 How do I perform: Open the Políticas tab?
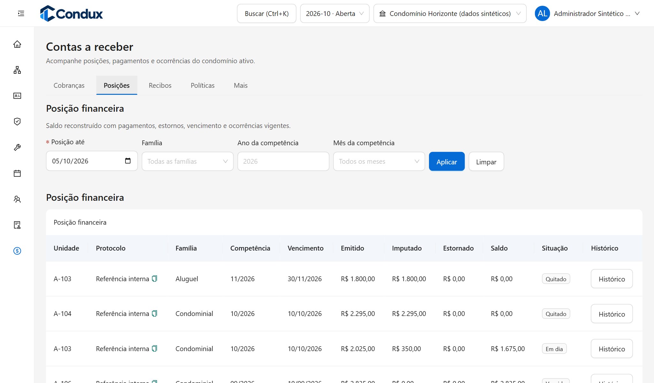pos(203,86)
